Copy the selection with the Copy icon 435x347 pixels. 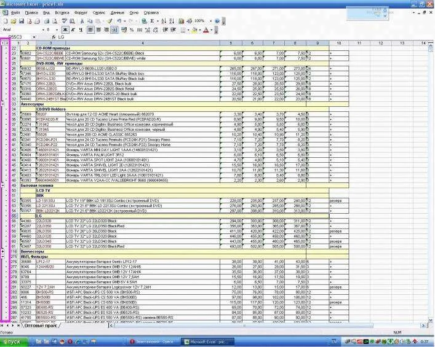point(90,21)
